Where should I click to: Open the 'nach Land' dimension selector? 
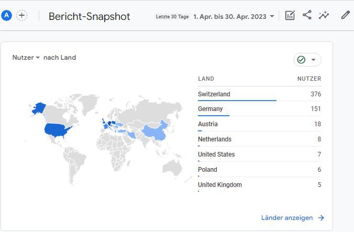(60, 58)
